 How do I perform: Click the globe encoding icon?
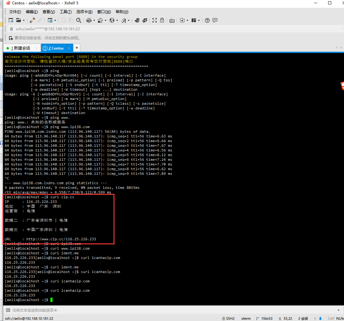click(x=112, y=21)
